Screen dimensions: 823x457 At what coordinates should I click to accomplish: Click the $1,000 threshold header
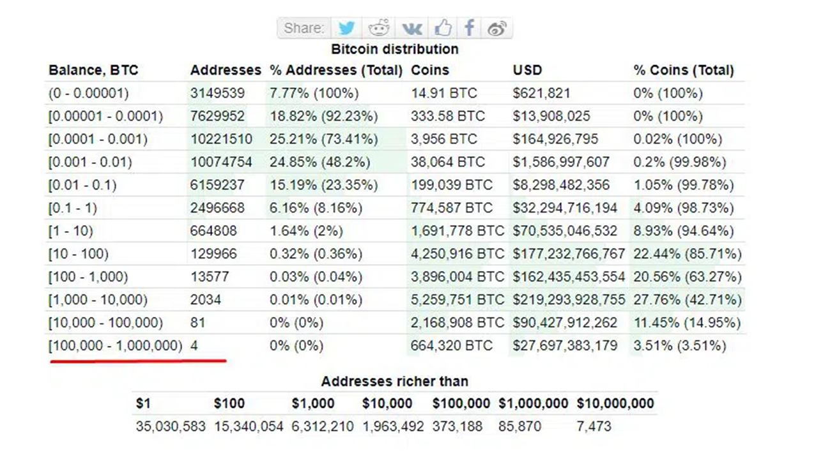pos(313,403)
